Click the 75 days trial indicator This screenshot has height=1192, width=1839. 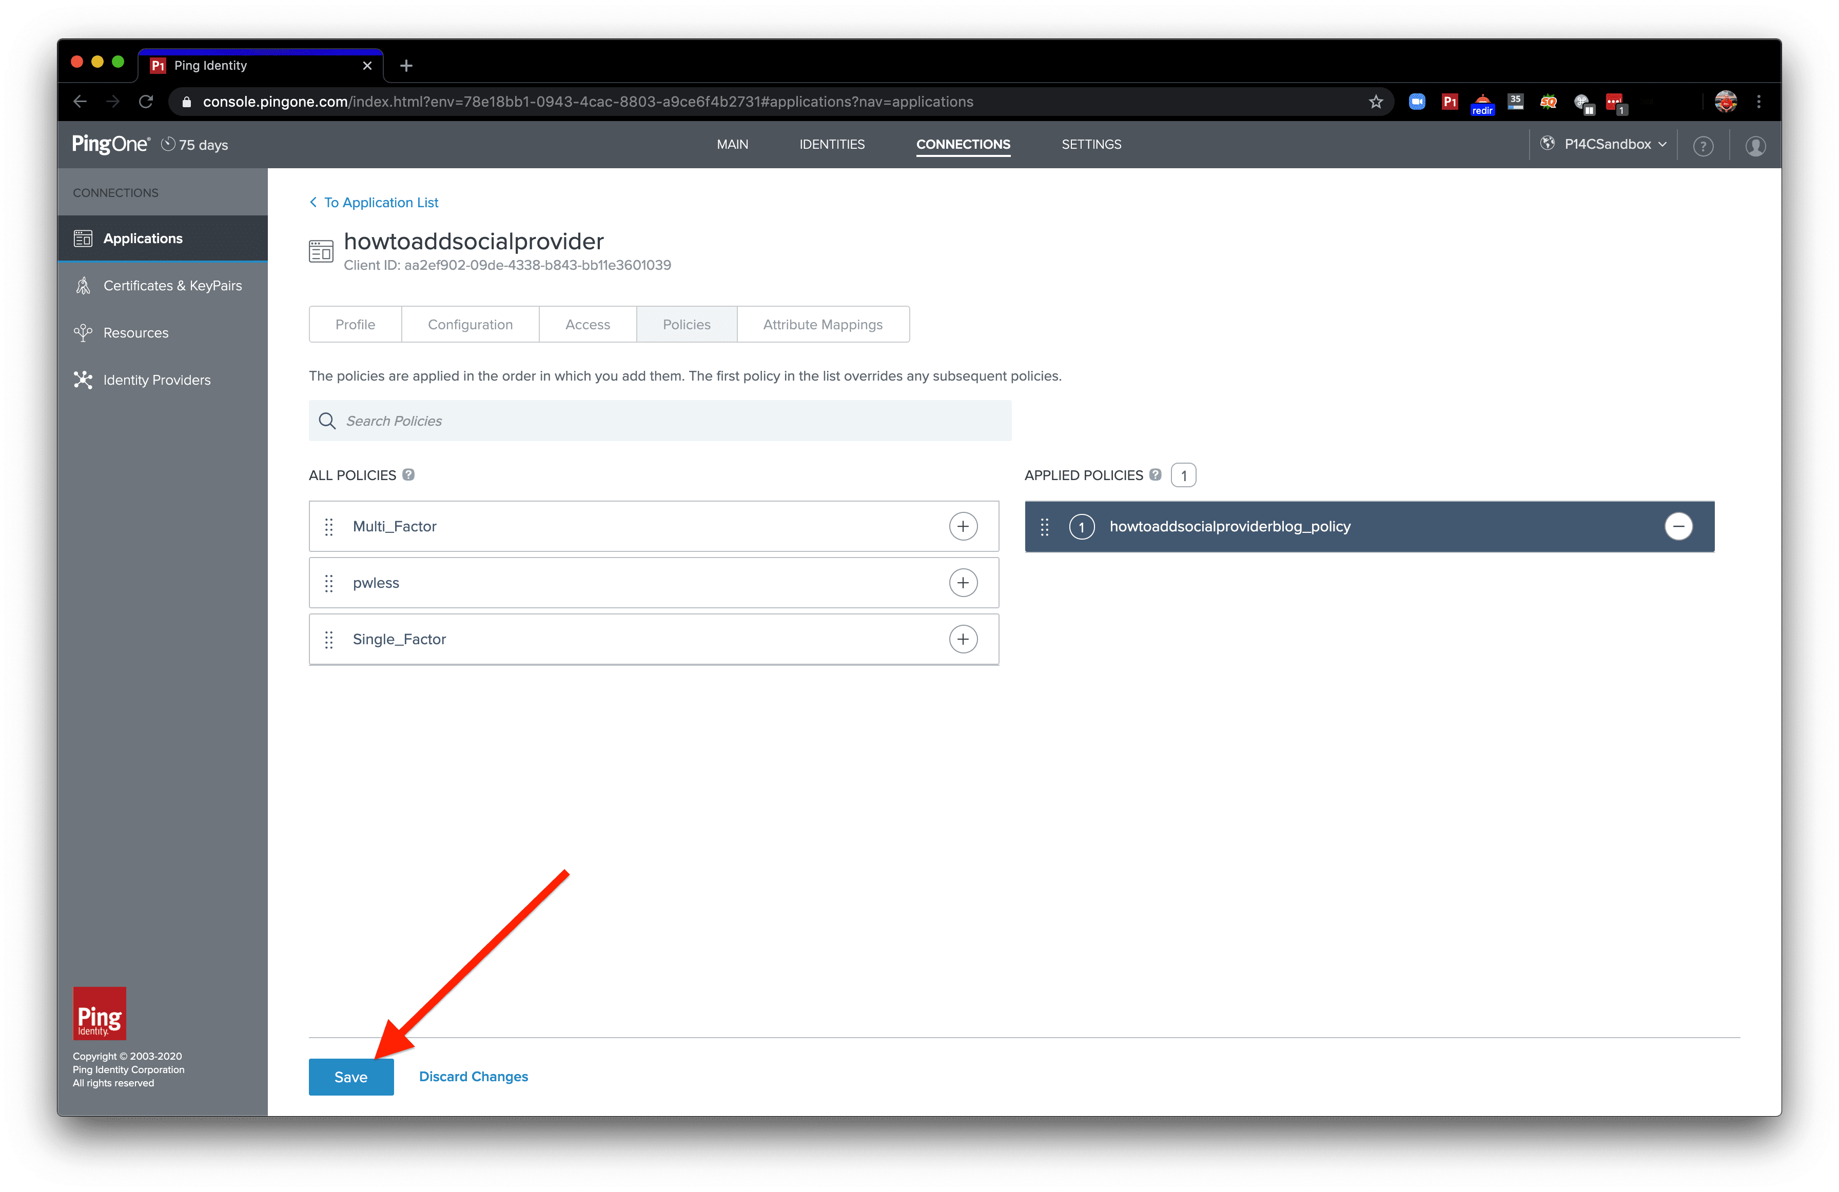pyautogui.click(x=194, y=145)
